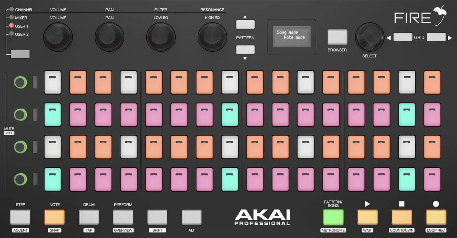
Task: Toggle mute/solo ring for third pad row
Action: [x=20, y=147]
